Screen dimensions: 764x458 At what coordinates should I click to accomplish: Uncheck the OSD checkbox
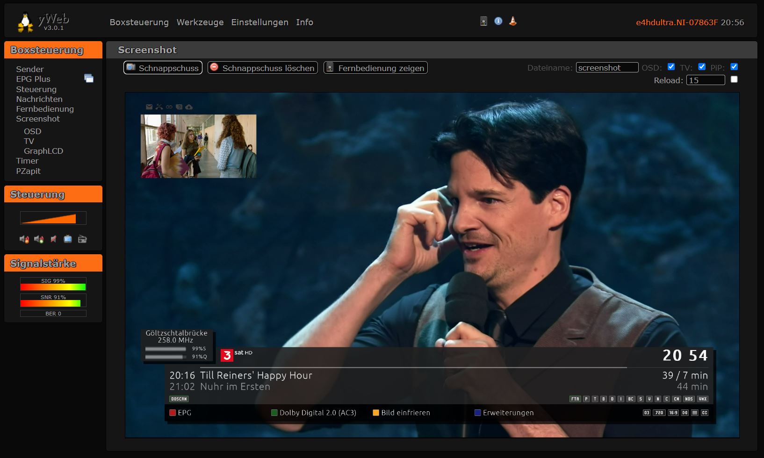click(671, 67)
